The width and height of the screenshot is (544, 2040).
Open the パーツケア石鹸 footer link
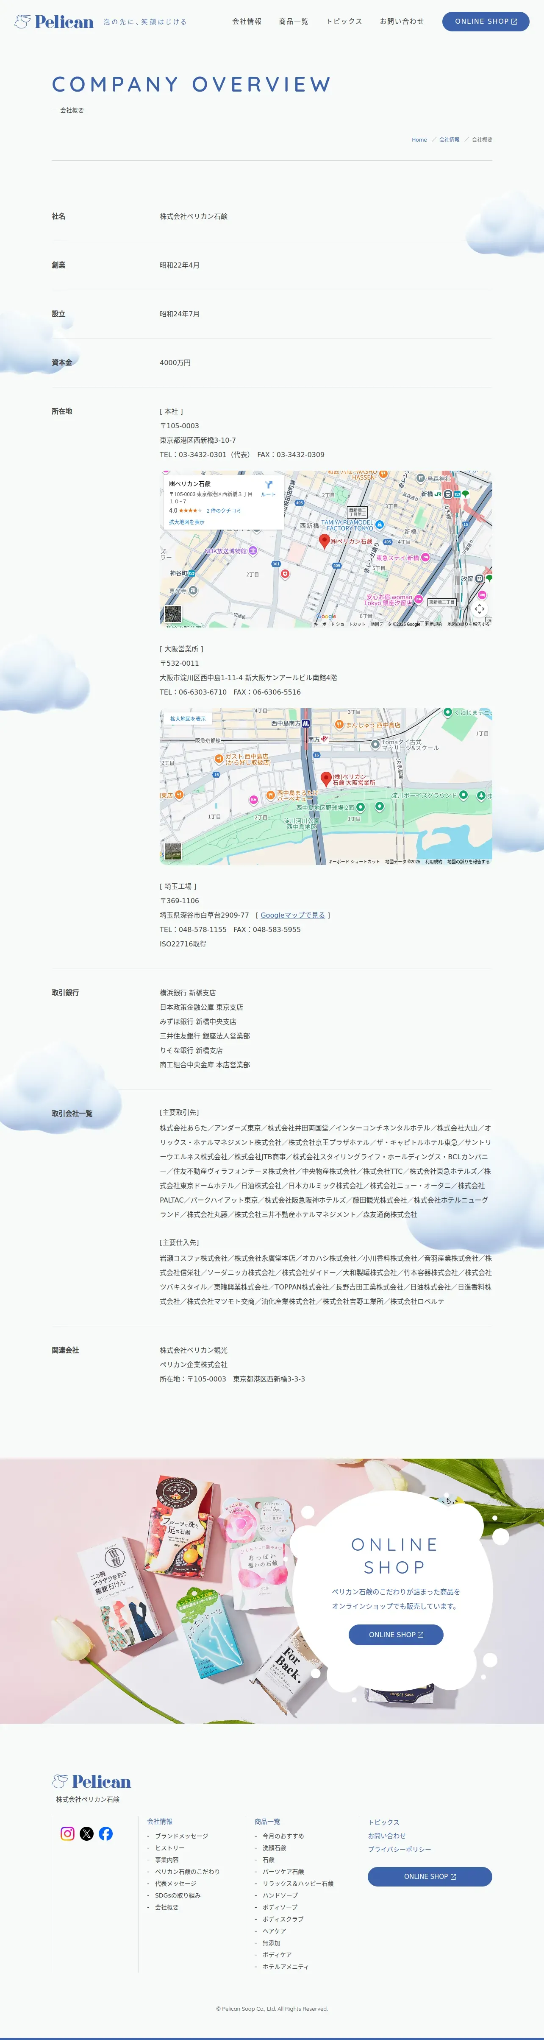tap(283, 1871)
